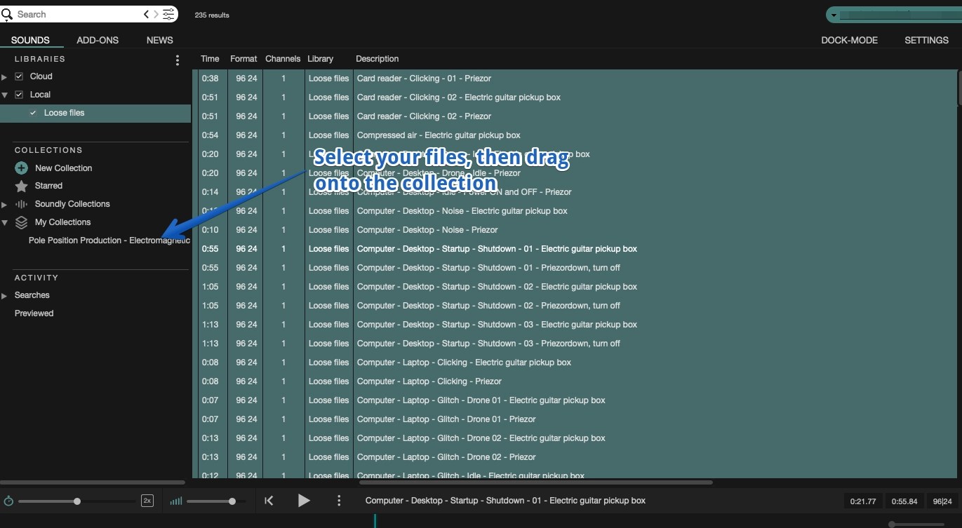Switch to the ADD-ONS tab

98,40
